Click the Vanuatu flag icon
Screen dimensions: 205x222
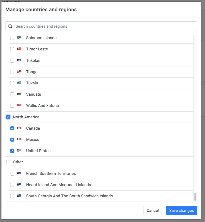(19, 94)
